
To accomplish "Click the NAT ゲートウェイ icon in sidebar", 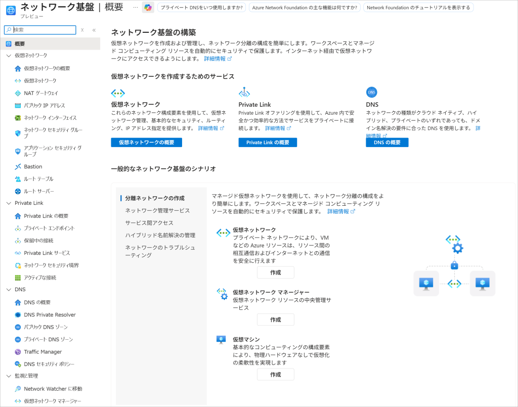I will tap(18, 93).
